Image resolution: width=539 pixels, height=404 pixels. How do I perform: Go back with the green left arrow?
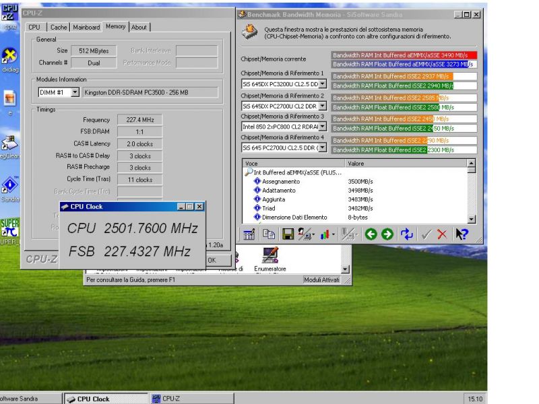[x=371, y=234]
